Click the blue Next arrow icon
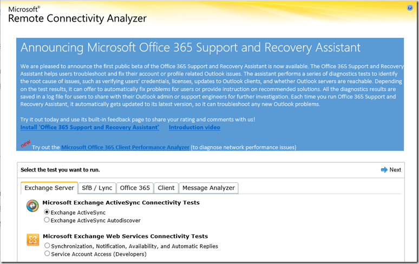The image size is (419, 264). (x=384, y=170)
